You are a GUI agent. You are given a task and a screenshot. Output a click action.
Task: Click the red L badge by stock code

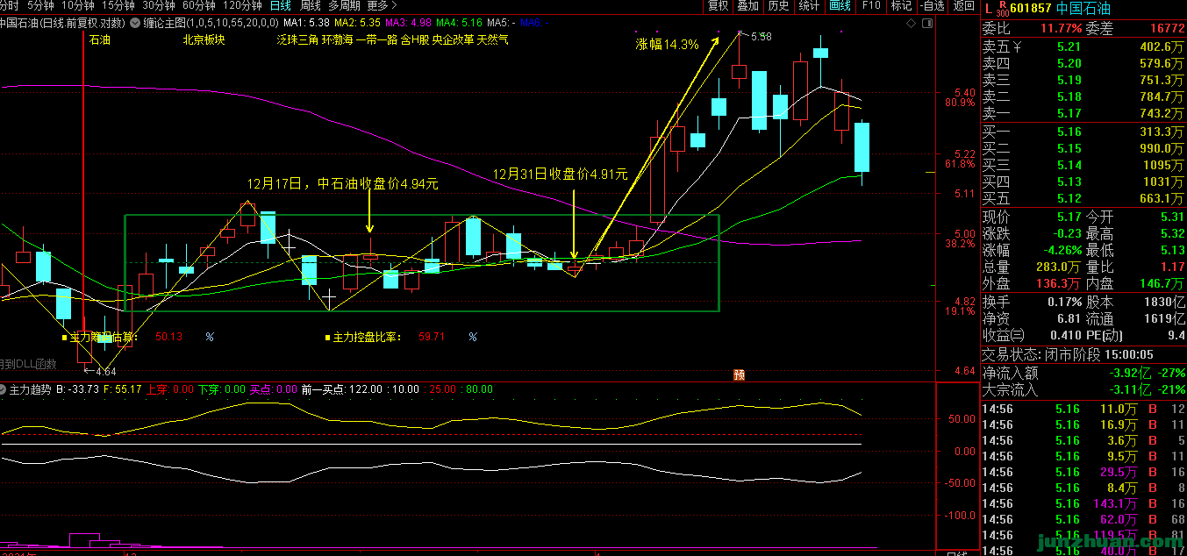coord(987,9)
